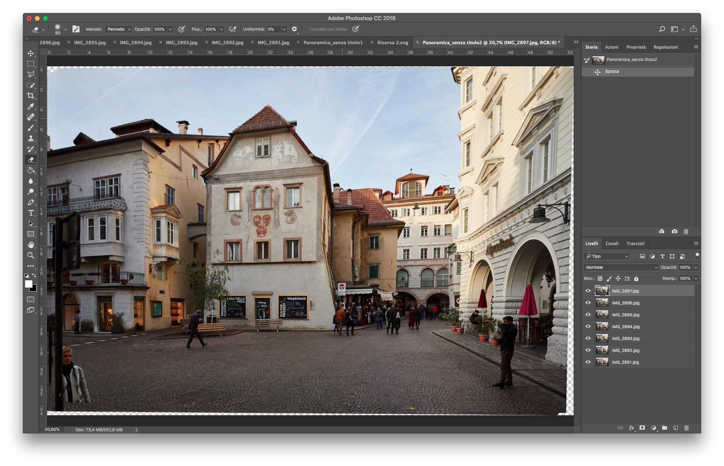Open the Metodo Pennello dropdown
The height and width of the screenshot is (466, 724).
[118, 29]
